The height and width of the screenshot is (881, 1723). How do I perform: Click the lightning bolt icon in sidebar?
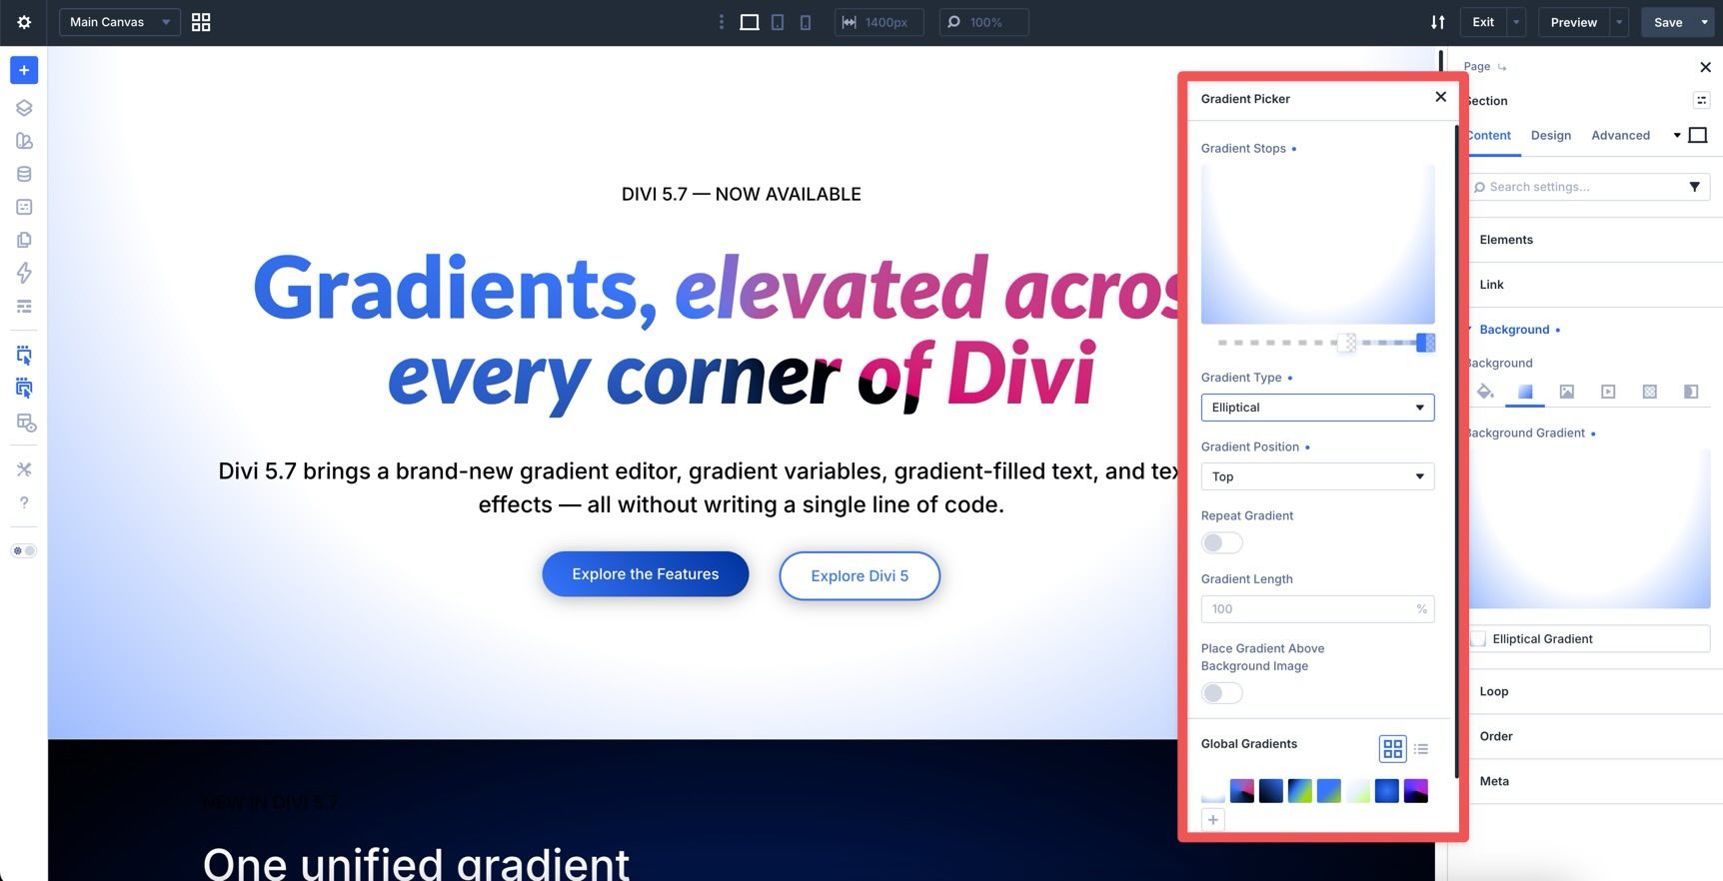pyautogui.click(x=24, y=273)
